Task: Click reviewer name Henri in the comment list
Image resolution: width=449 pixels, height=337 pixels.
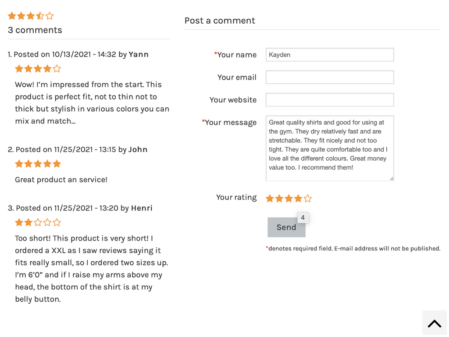Action: (x=142, y=208)
